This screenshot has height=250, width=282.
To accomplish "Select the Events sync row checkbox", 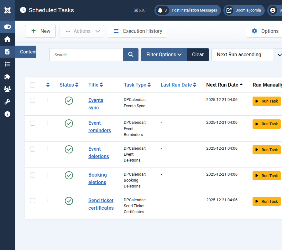I will (x=33, y=100).
